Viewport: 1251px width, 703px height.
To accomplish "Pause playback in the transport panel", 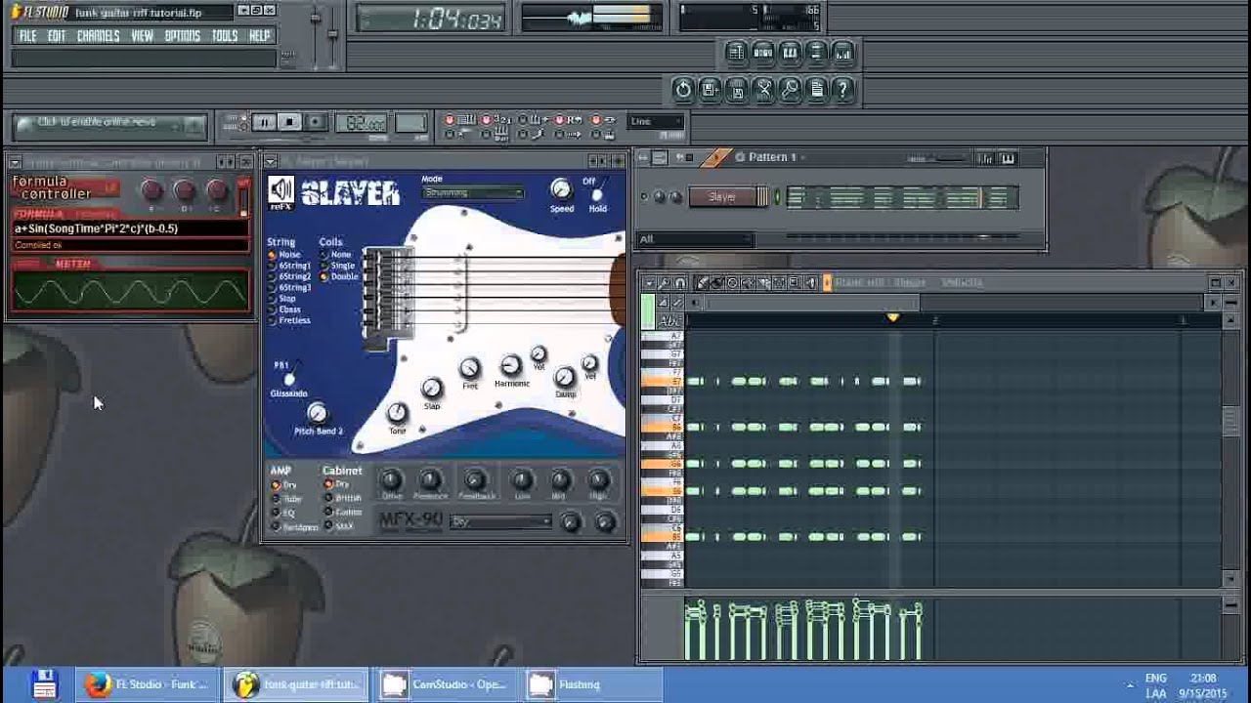I will [264, 122].
